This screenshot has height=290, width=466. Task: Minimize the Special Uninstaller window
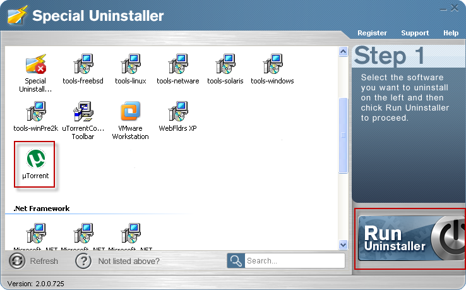(443, 9)
